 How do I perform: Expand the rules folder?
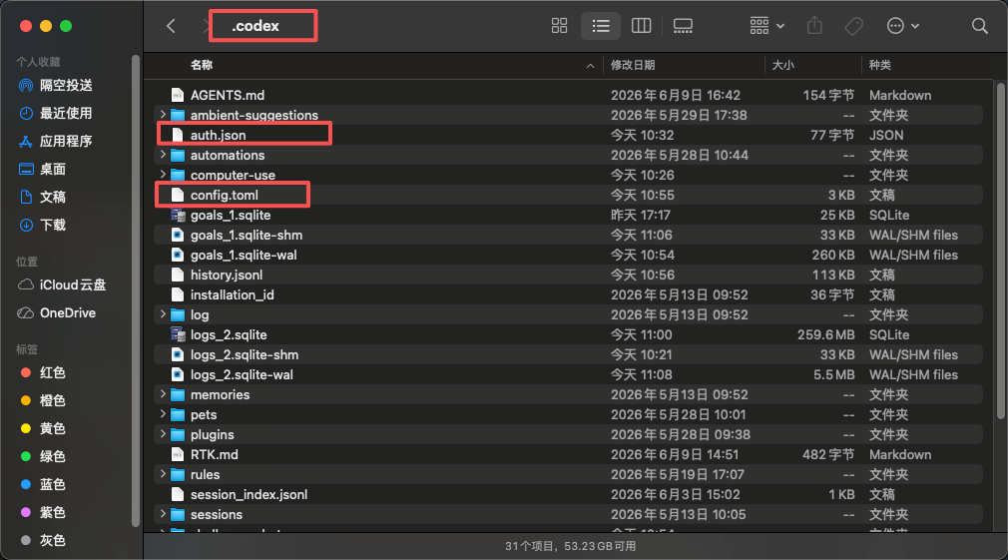(x=163, y=474)
